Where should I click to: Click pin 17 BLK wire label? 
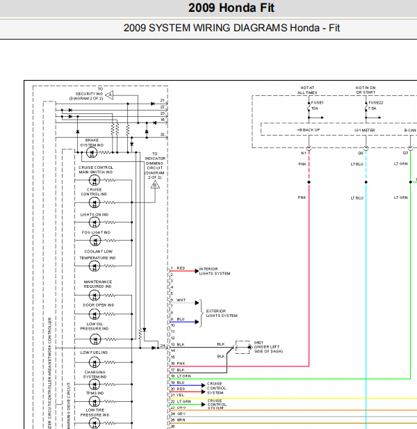pos(181,370)
